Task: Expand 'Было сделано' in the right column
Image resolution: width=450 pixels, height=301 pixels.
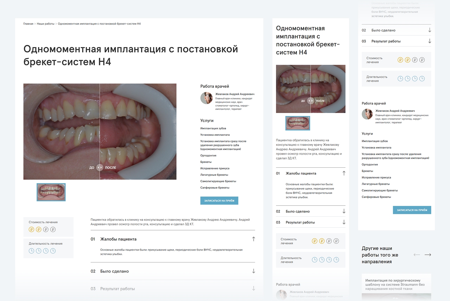Action: 396,30
